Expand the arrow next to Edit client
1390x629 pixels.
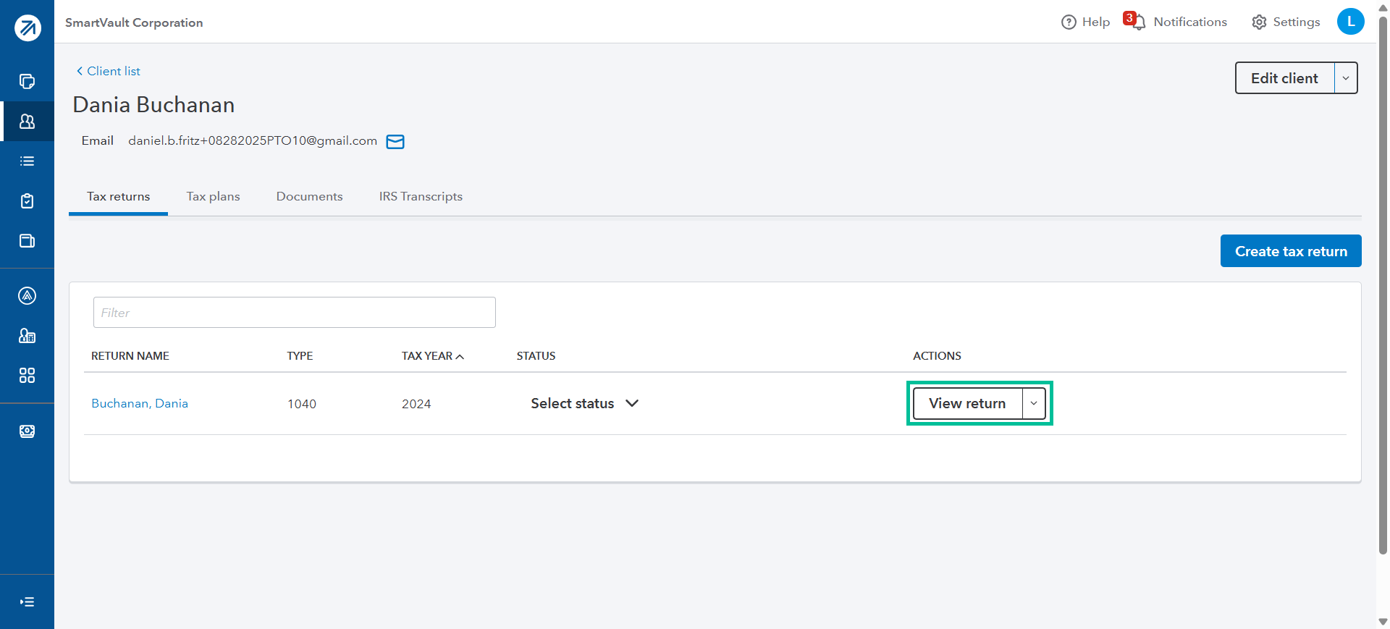(x=1345, y=78)
